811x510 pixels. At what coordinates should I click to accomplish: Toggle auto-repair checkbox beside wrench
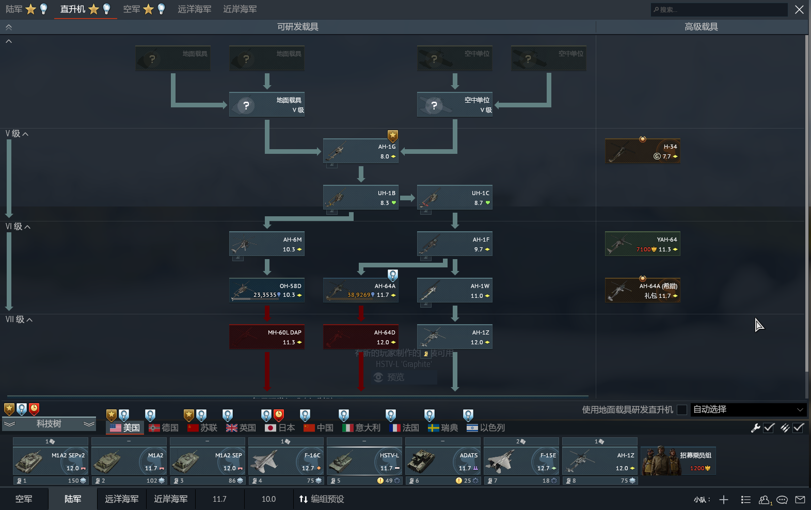tap(769, 427)
